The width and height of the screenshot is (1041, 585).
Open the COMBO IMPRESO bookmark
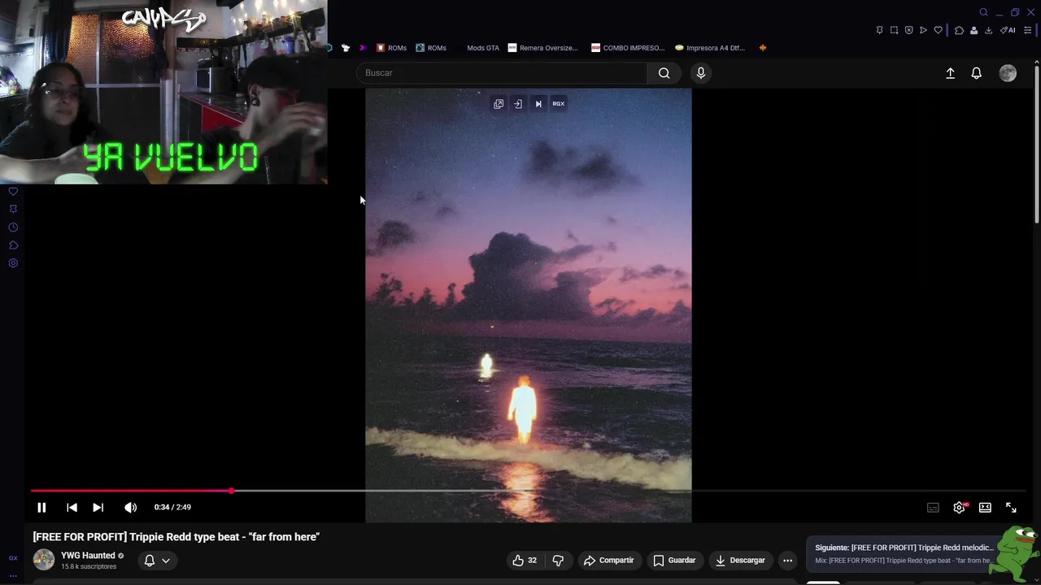click(628, 48)
